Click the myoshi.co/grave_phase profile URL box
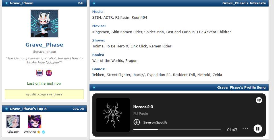Image resolution: width=274 pixels, height=140 pixels. click(x=44, y=94)
